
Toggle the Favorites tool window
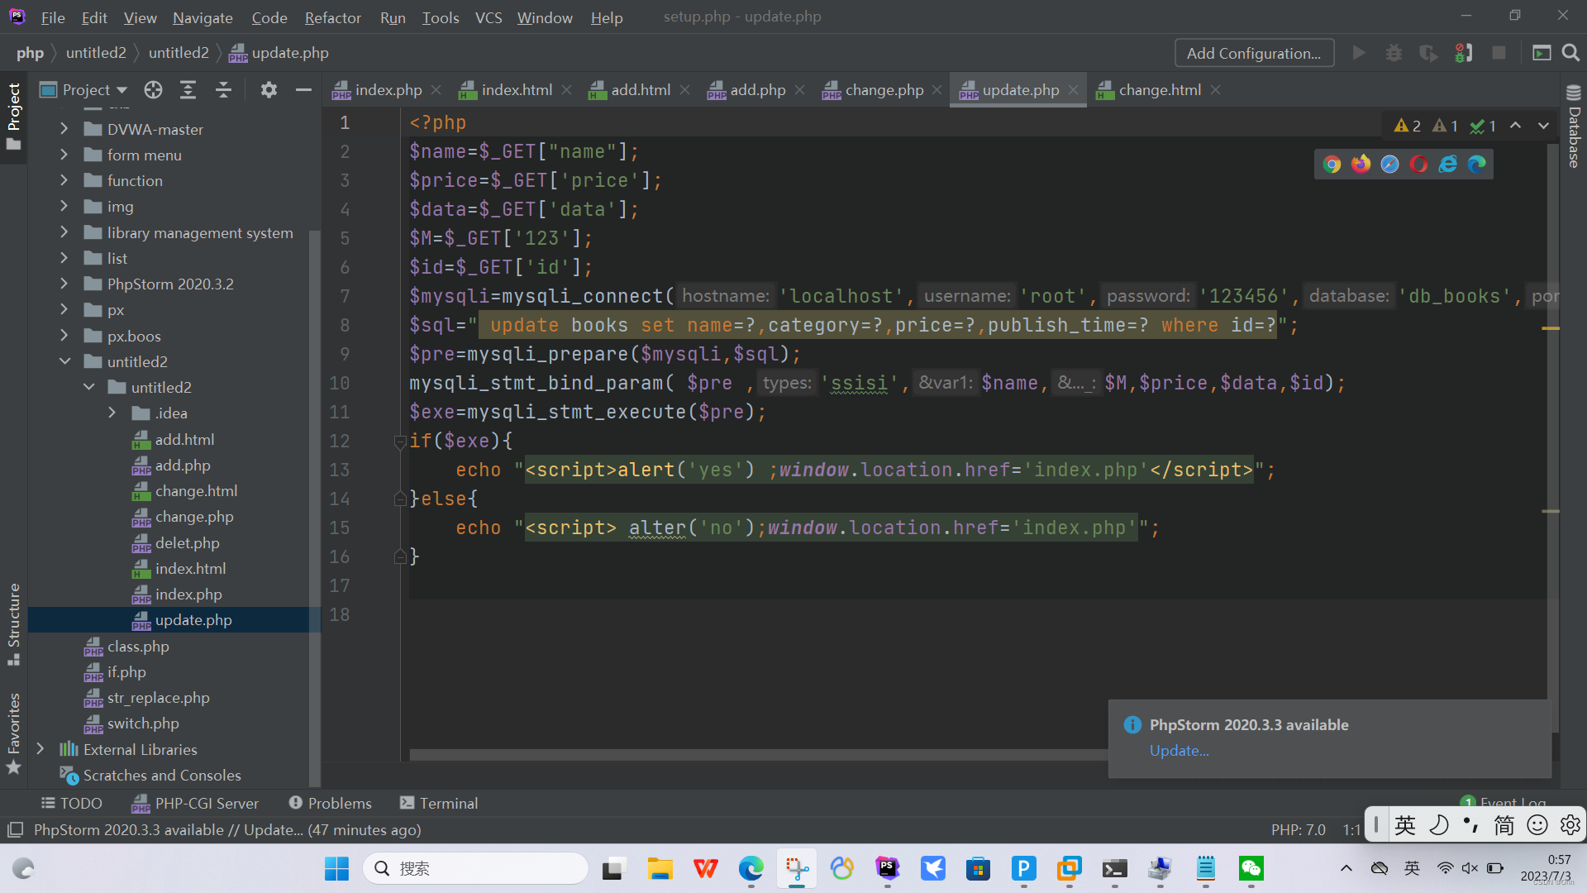13,732
